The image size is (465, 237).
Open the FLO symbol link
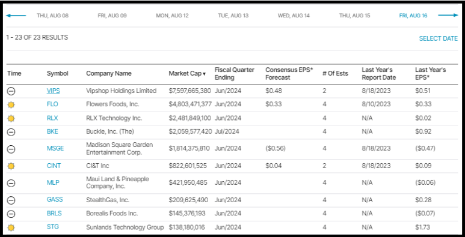(x=52, y=104)
